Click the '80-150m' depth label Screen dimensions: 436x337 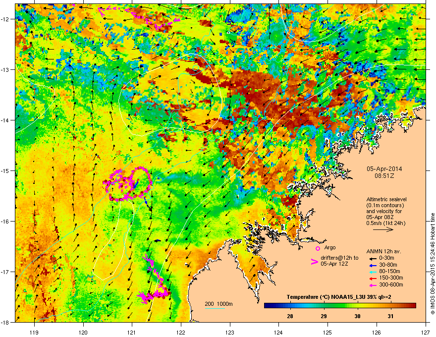pos(389,272)
